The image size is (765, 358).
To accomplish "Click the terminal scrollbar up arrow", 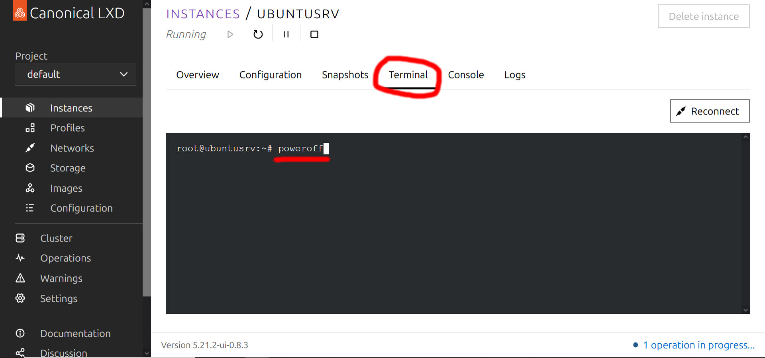I will point(745,137).
